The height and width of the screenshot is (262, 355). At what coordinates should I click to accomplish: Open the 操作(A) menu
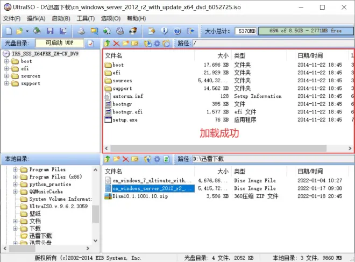coord(36,19)
